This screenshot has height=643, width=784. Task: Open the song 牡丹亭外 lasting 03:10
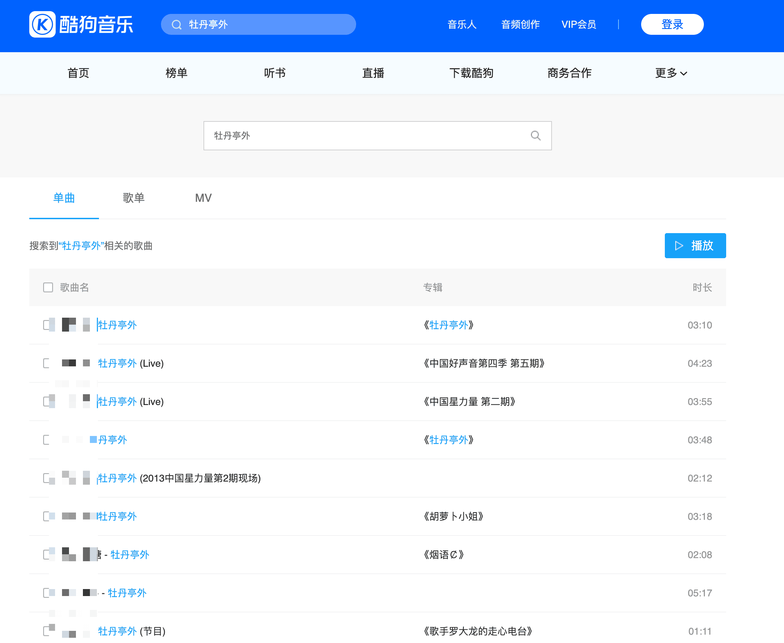pyautogui.click(x=117, y=325)
